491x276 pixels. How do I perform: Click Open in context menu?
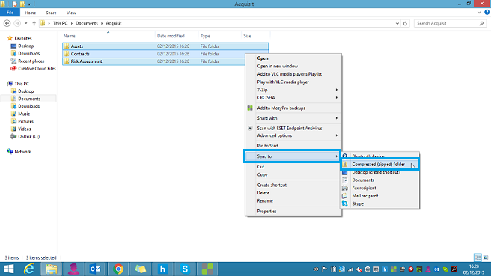(293, 58)
